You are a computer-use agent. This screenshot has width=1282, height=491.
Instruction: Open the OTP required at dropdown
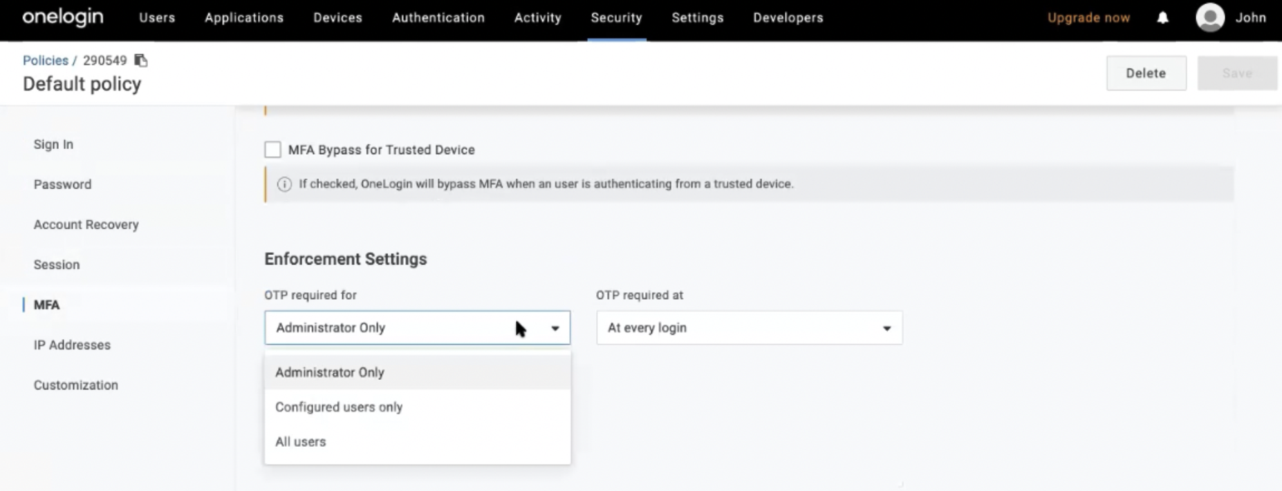click(750, 328)
